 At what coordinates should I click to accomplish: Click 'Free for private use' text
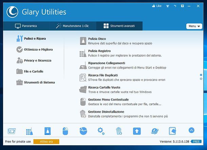click(x=18, y=142)
